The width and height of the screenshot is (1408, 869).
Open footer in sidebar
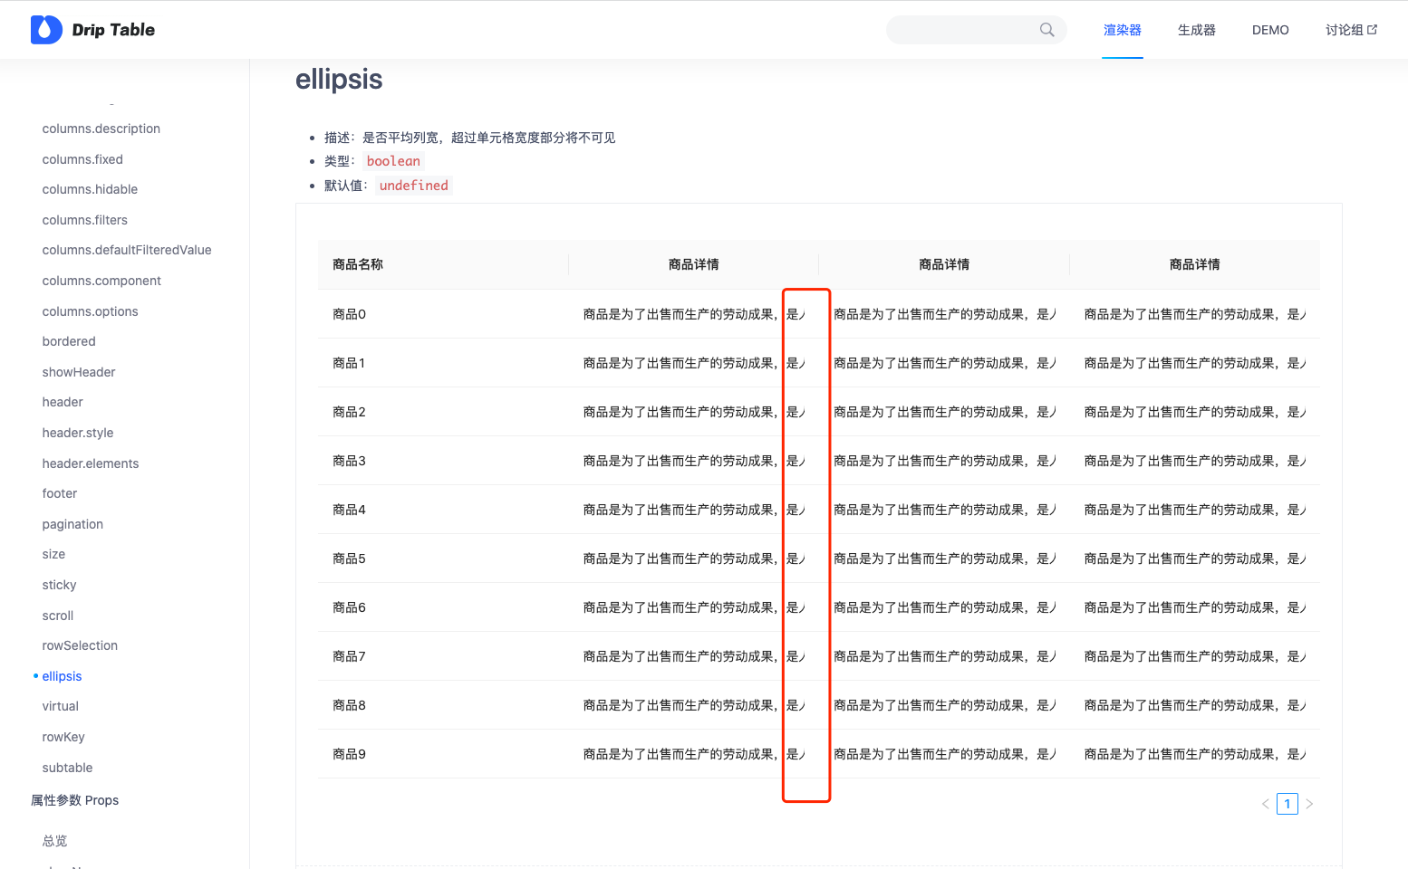(60, 493)
